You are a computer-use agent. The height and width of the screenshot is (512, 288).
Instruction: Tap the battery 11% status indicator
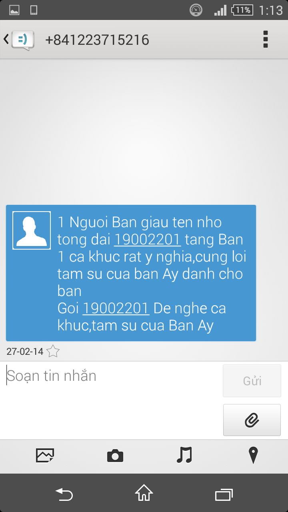242,10
